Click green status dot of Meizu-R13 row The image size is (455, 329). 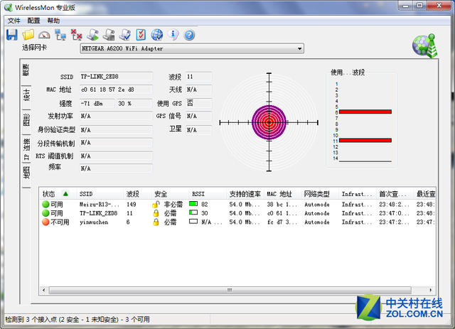(x=45, y=204)
